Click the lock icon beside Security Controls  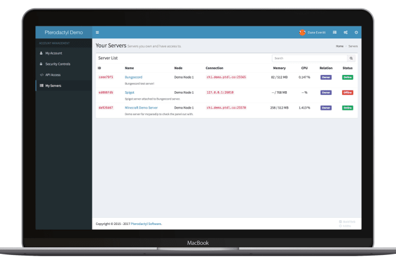click(41, 64)
